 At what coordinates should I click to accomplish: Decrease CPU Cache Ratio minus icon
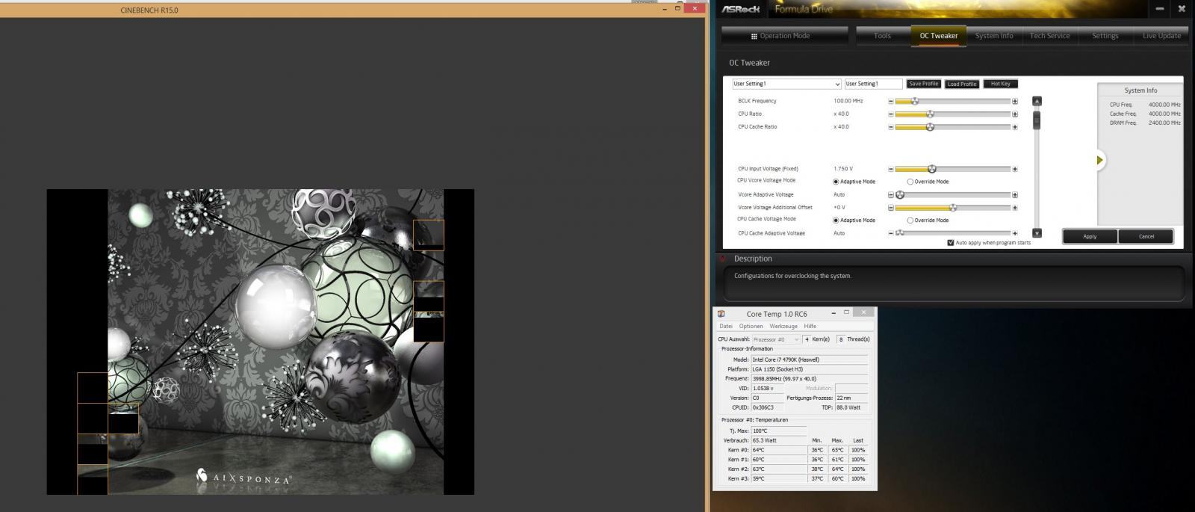pyautogui.click(x=891, y=127)
